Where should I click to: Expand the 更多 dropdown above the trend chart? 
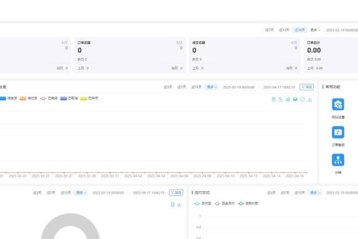click(212, 87)
